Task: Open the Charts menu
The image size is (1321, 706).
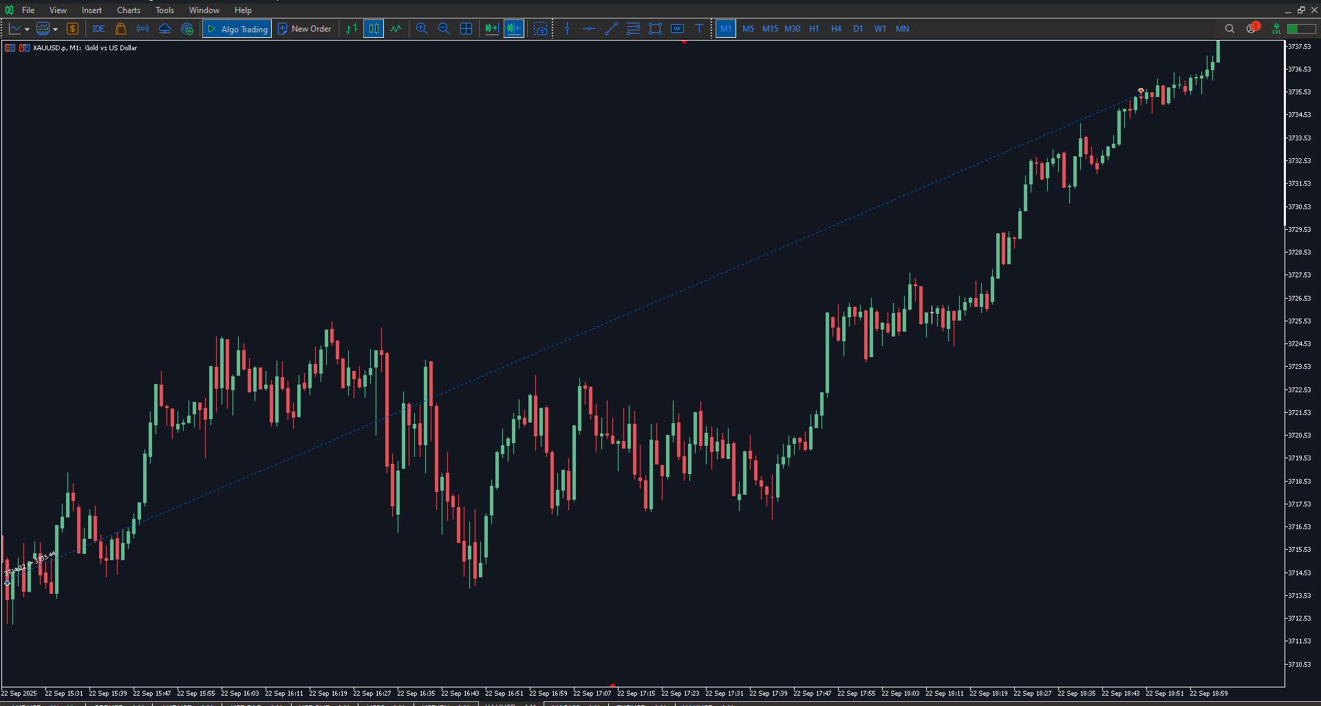Action: click(x=128, y=10)
